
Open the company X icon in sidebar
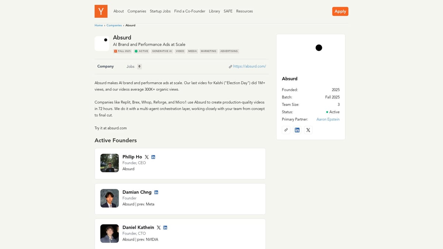pos(308,130)
